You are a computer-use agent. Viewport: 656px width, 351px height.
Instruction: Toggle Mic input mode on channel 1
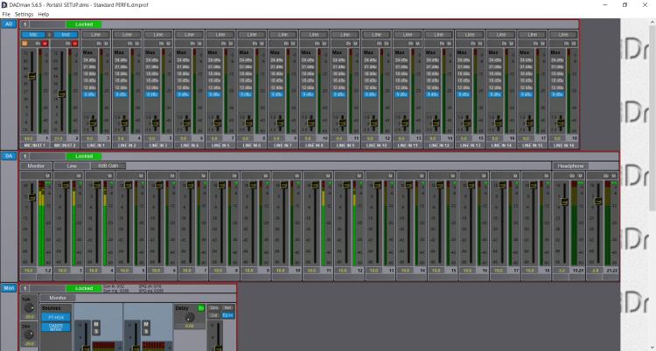(x=33, y=34)
